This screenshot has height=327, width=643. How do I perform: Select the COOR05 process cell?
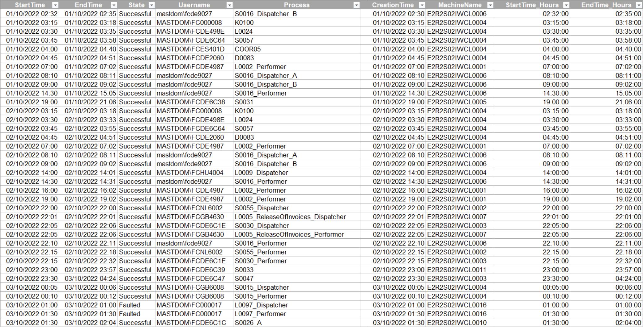pos(248,49)
